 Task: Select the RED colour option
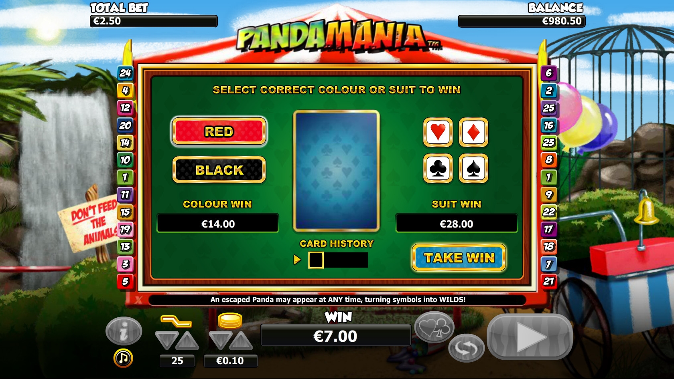[x=219, y=131]
